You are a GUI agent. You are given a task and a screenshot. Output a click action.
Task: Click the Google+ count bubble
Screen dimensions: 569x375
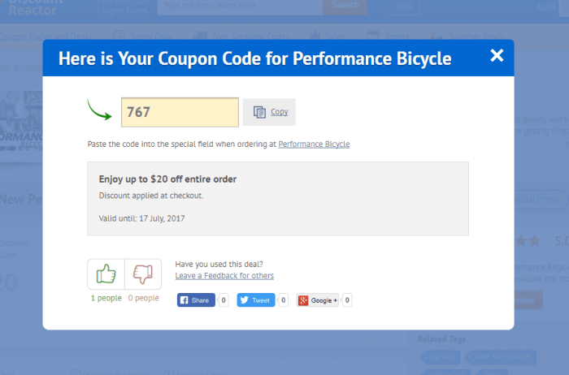[347, 300]
